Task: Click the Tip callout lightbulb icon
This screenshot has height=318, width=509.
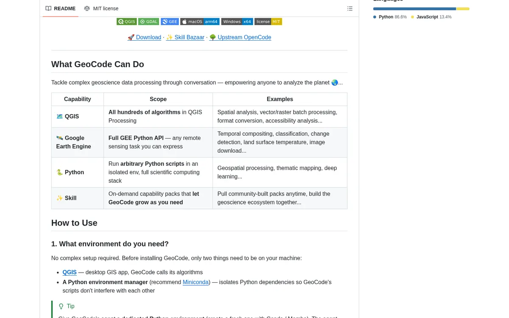Action: (x=61, y=306)
